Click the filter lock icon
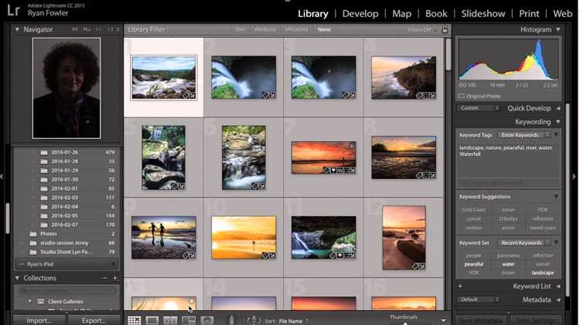Image resolution: width=580 pixels, height=325 pixels. [445, 29]
